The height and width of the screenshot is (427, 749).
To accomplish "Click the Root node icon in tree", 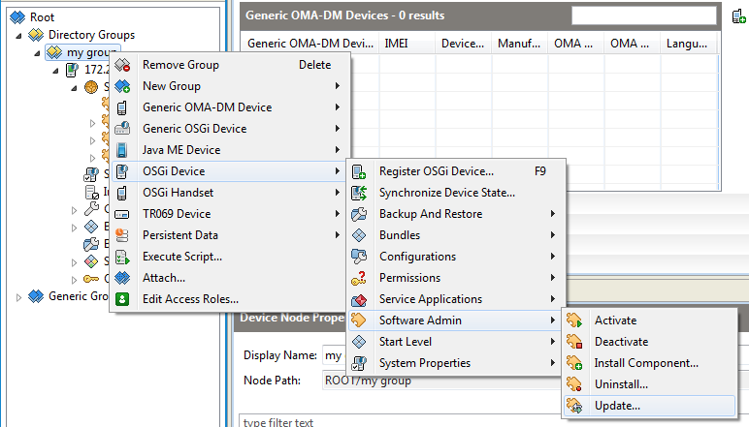I will point(17,17).
